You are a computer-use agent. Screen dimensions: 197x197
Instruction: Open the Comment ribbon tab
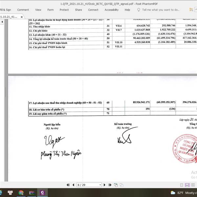click(x=23, y=10)
